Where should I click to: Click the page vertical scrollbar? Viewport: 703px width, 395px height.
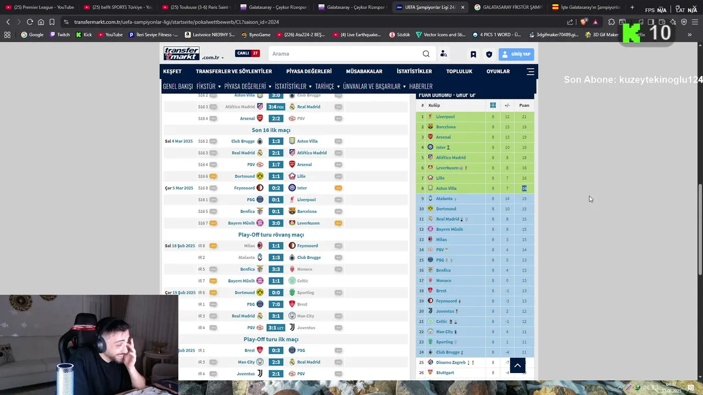coord(700,230)
